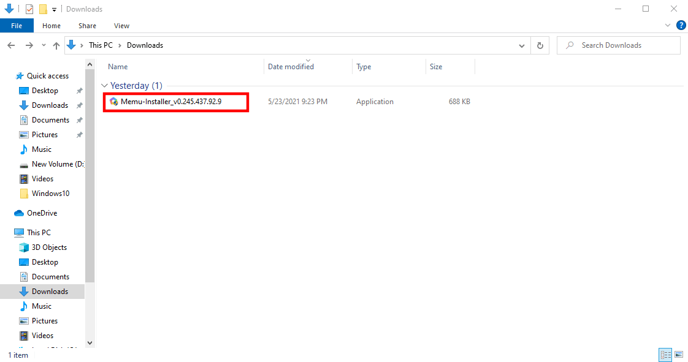The width and height of the screenshot is (688, 362).
Task: Open the address bar history dropdown
Action: (x=521, y=45)
